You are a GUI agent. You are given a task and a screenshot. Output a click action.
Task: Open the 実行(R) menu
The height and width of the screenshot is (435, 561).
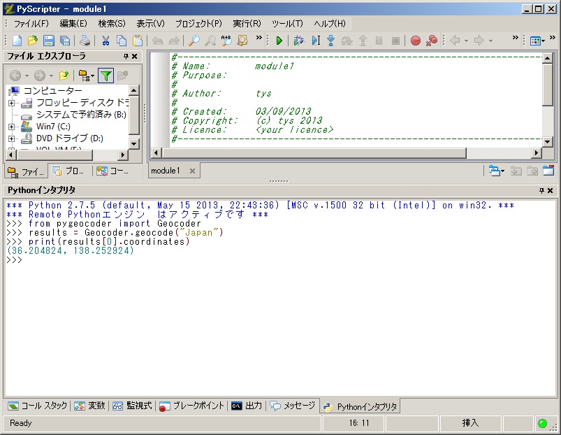(x=247, y=24)
